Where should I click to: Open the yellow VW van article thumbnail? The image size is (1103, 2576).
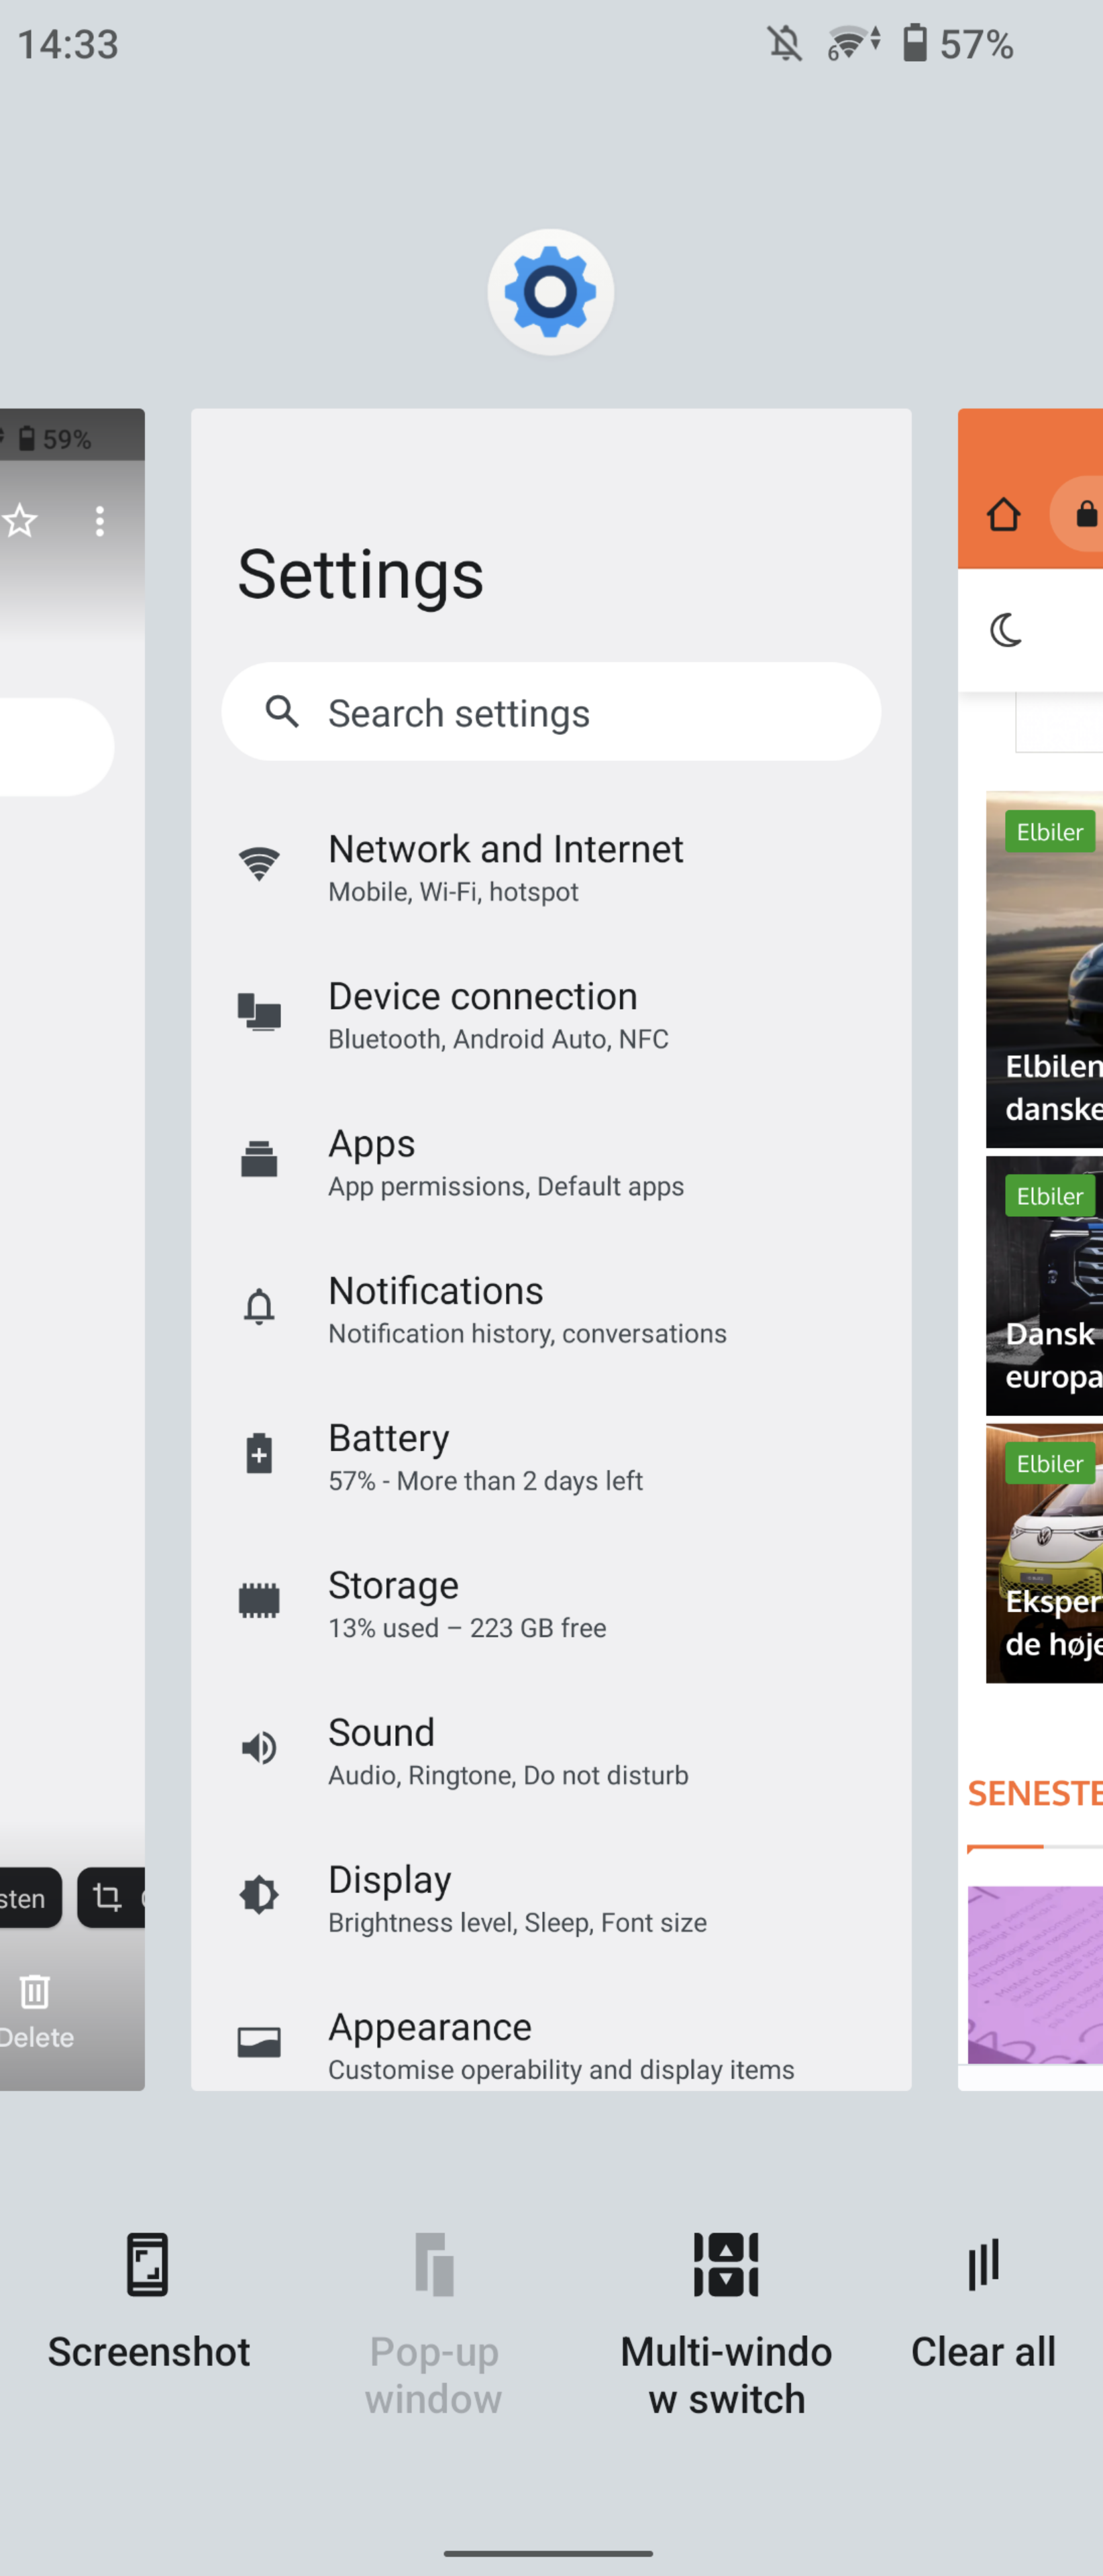pos(1045,1552)
